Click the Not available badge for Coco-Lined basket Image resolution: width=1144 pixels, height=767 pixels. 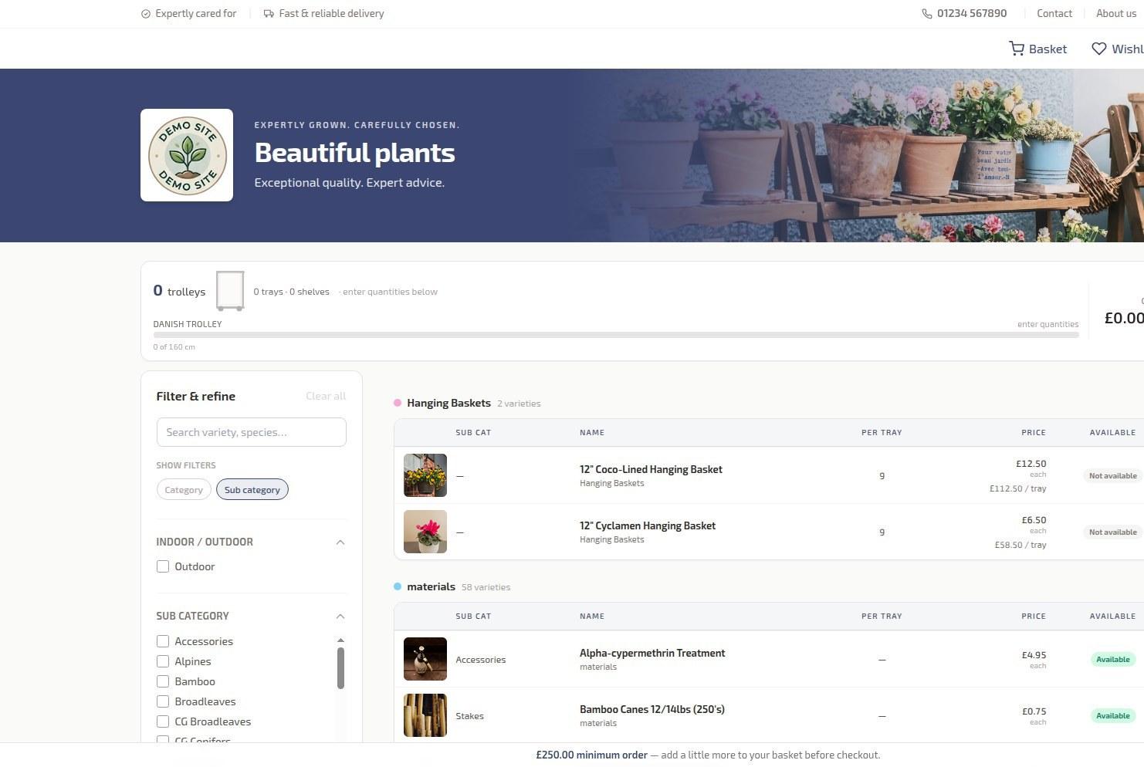point(1113,475)
